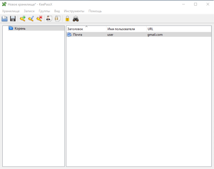The height and width of the screenshot is (169, 214).
Task: Click the Корень folder icon
Action: pyautogui.click(x=11, y=28)
